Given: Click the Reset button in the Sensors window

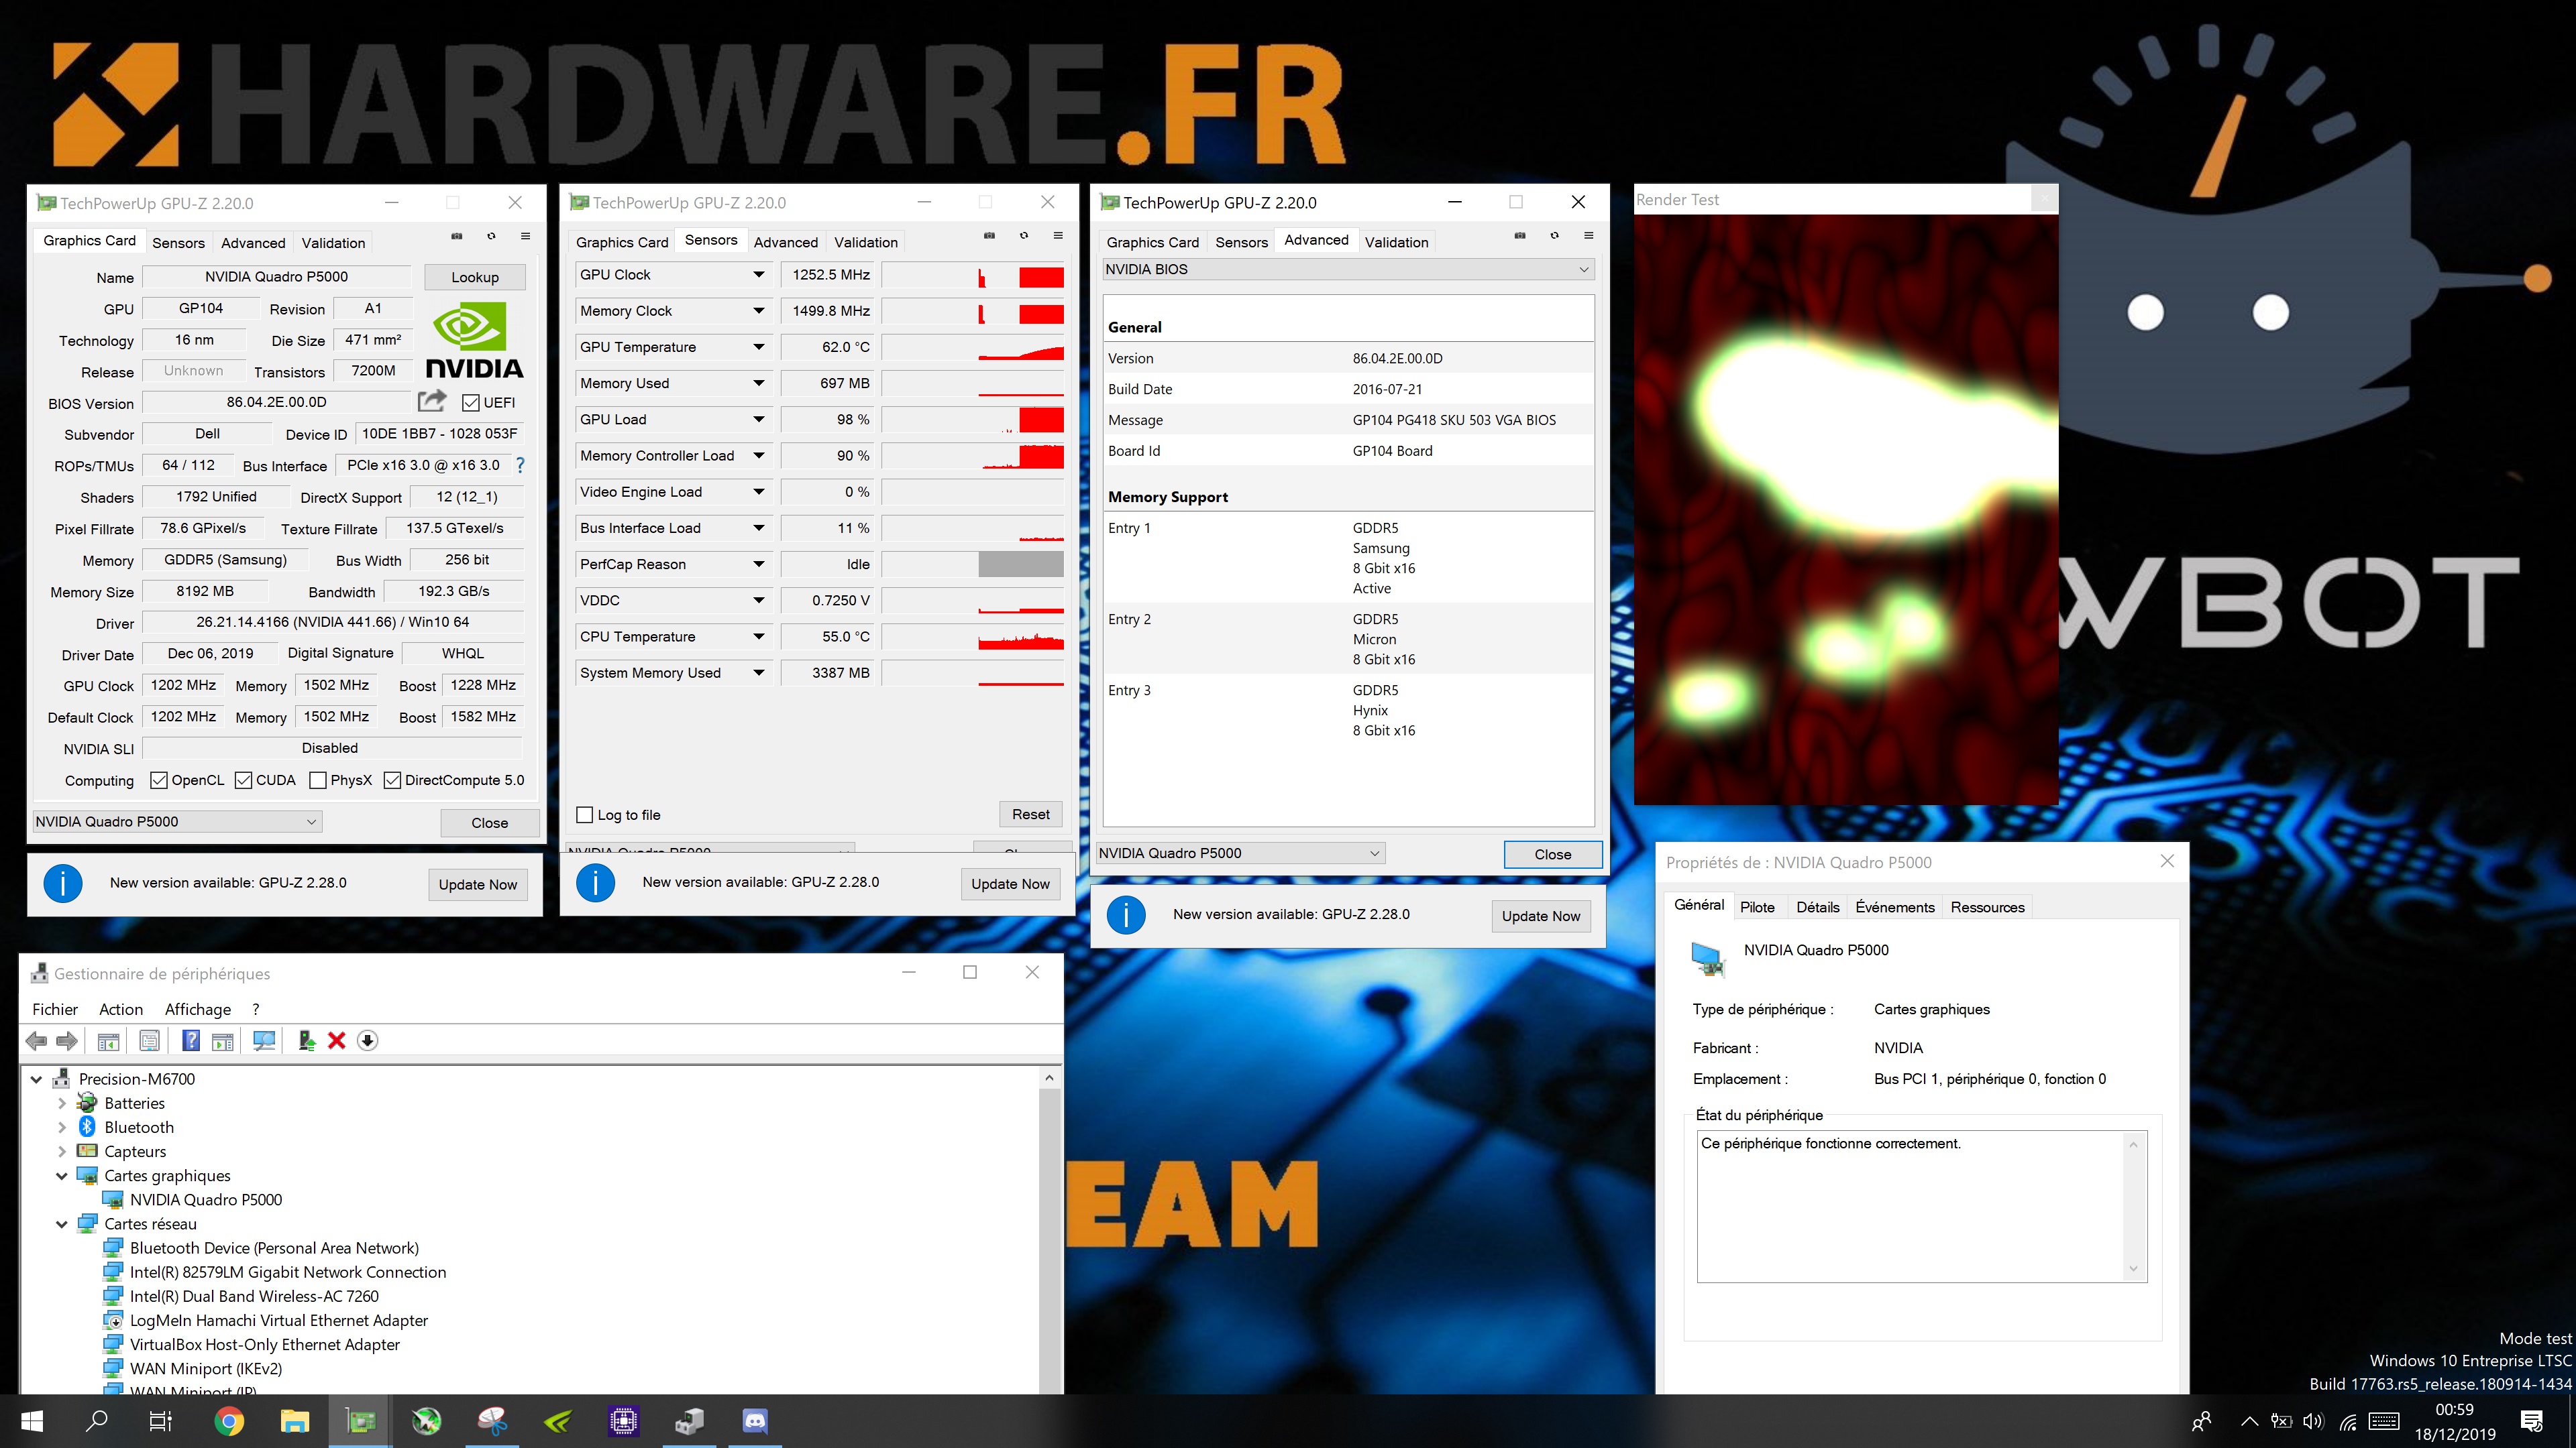Looking at the screenshot, I should pyautogui.click(x=1030, y=814).
